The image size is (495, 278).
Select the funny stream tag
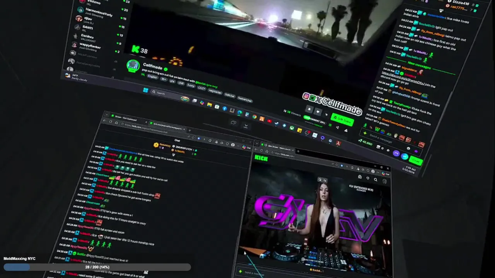pos(191,86)
